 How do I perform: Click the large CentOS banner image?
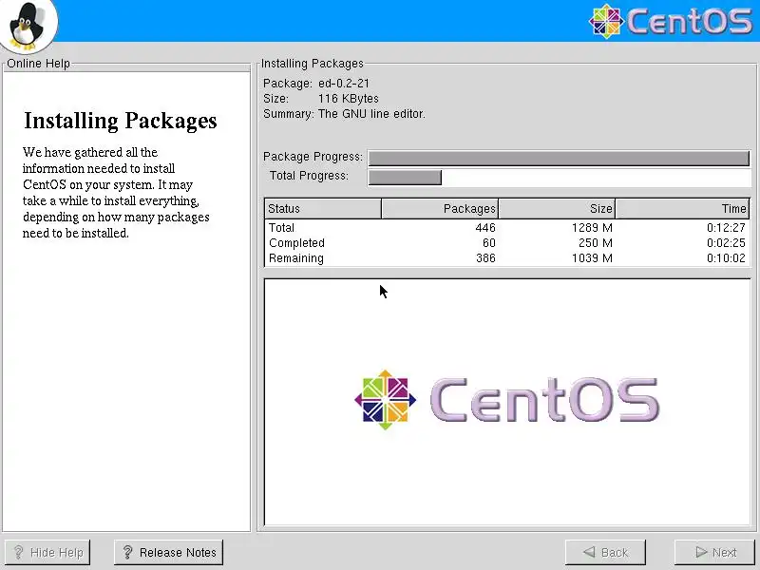click(507, 400)
